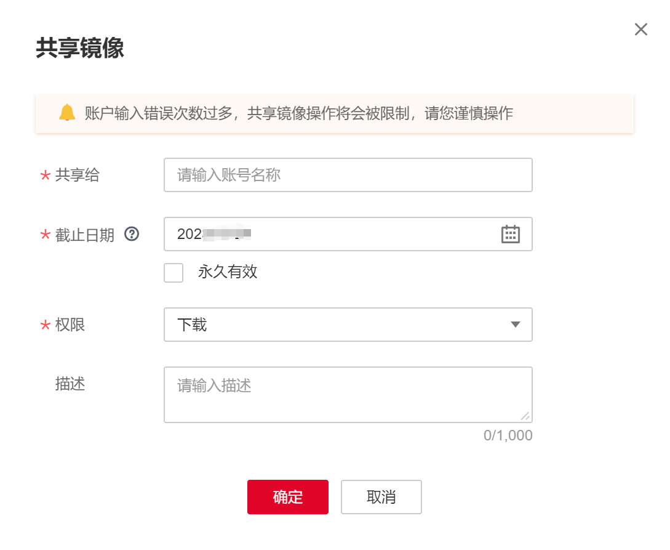Click the X to close 共享镜像 dialog
This screenshot has height=550, width=670.
pos(640,29)
